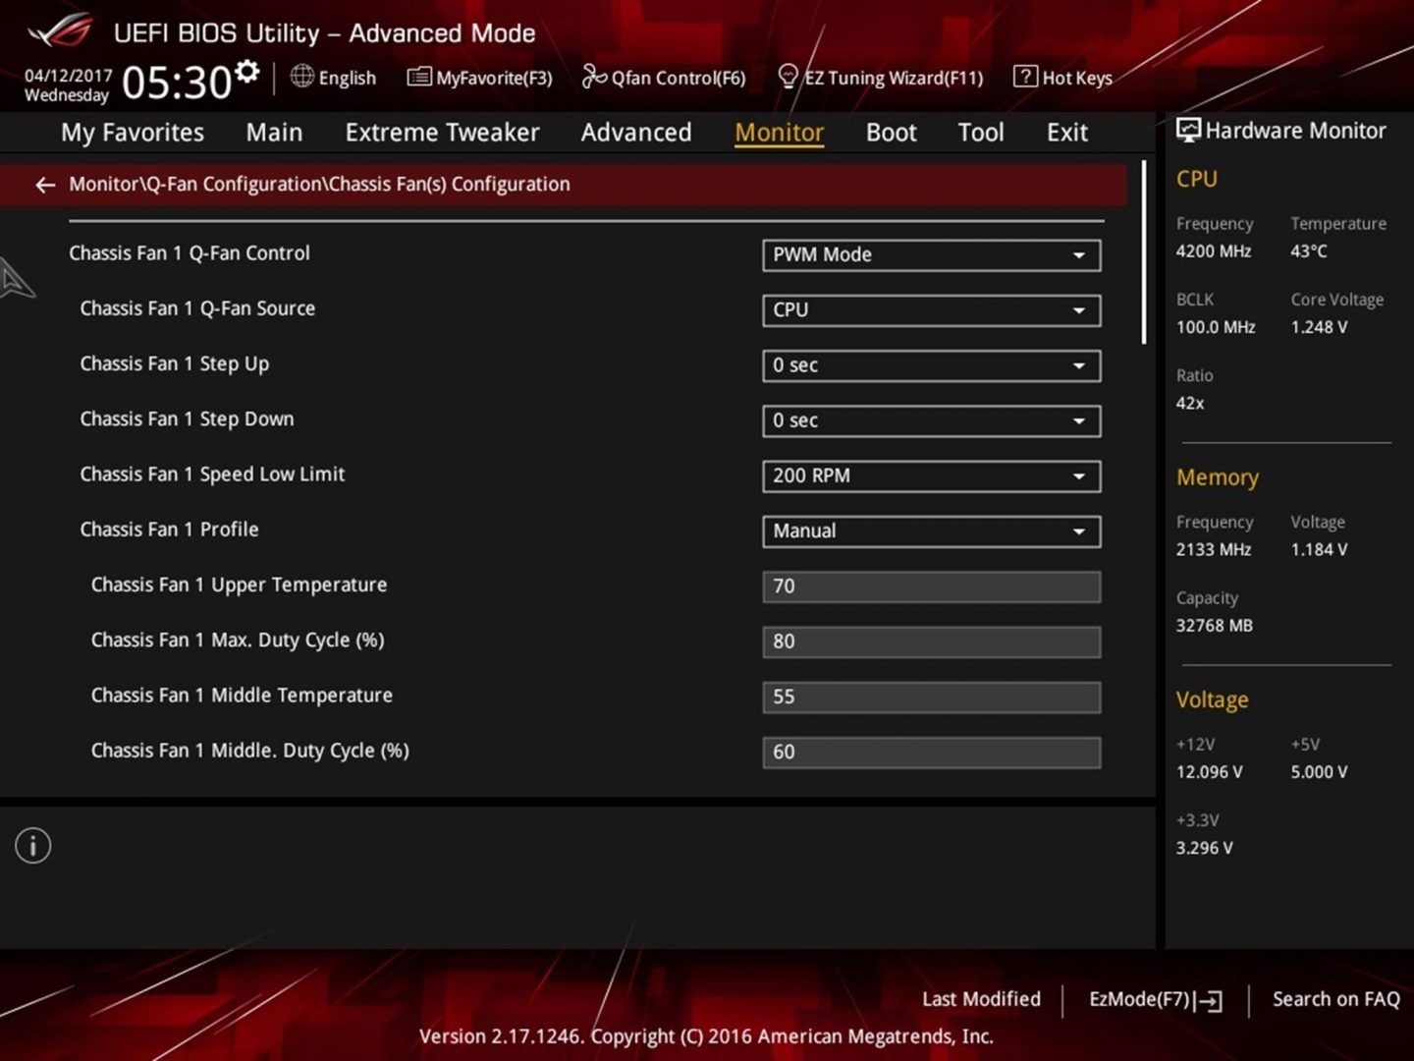Click +12V reading 12.096 V

click(x=1210, y=772)
